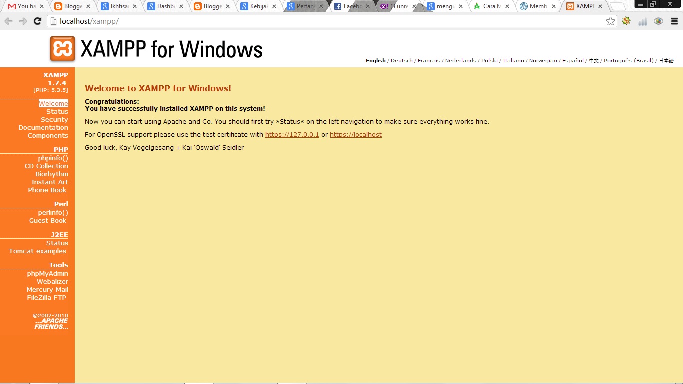
Task: Open the Guest Book link
Action: (x=48, y=220)
